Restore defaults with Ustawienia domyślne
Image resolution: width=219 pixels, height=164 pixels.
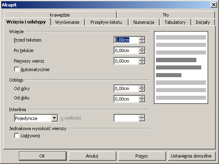click(x=192, y=156)
